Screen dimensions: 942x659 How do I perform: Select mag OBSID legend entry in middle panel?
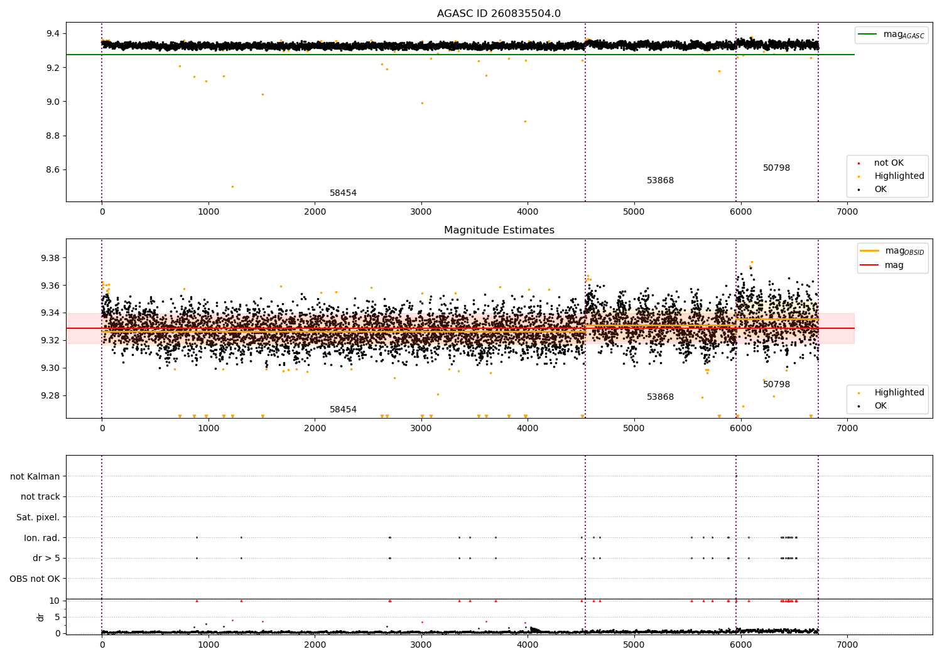point(892,251)
